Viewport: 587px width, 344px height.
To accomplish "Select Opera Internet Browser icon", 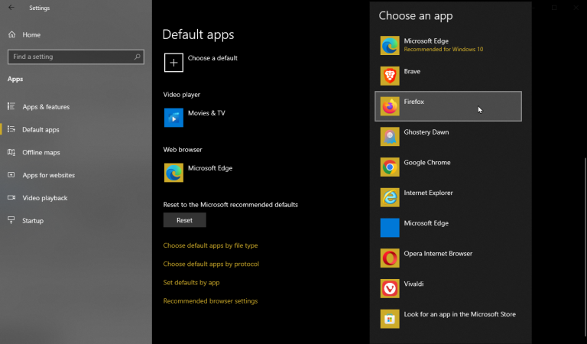I will tap(390, 258).
